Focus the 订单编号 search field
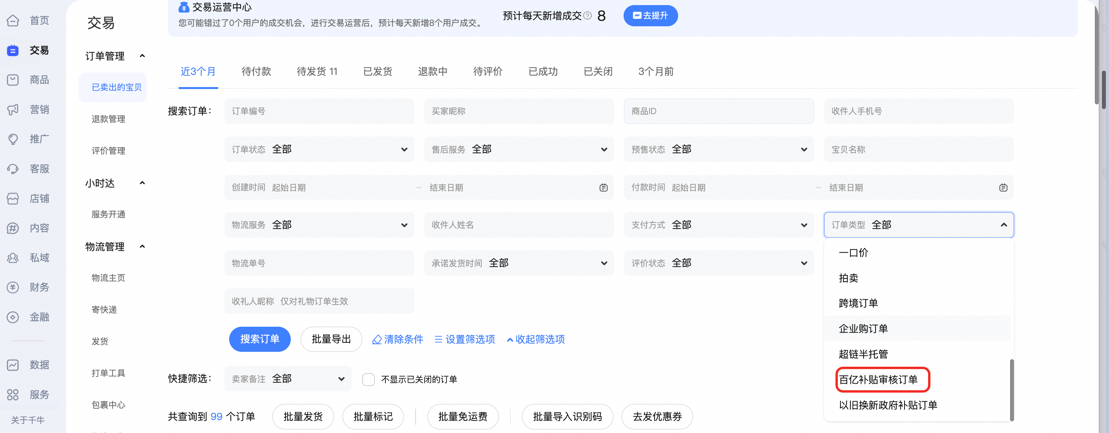The width and height of the screenshot is (1109, 433). (319, 111)
